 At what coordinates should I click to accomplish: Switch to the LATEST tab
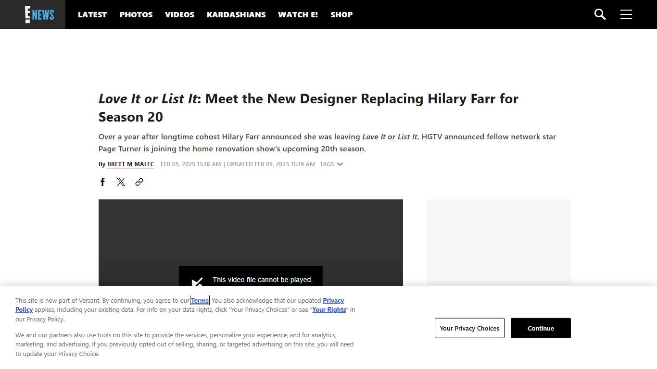click(x=92, y=14)
